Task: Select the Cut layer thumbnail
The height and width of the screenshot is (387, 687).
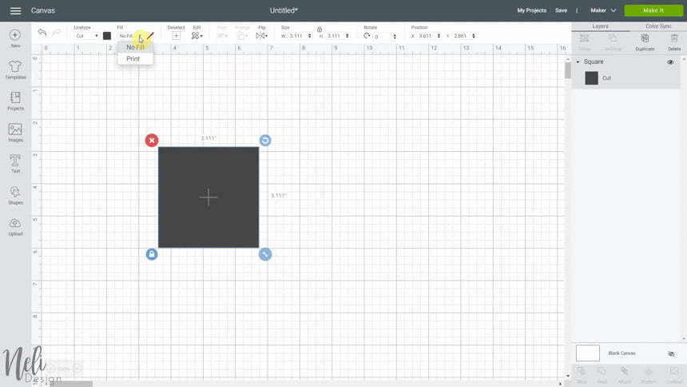Action: click(591, 78)
